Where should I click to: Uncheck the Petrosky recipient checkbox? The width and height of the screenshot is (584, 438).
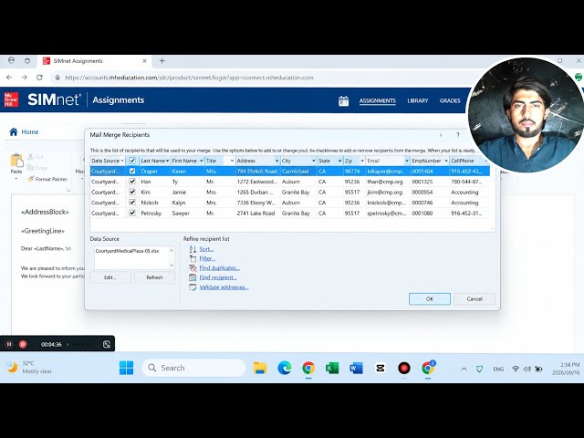point(132,213)
